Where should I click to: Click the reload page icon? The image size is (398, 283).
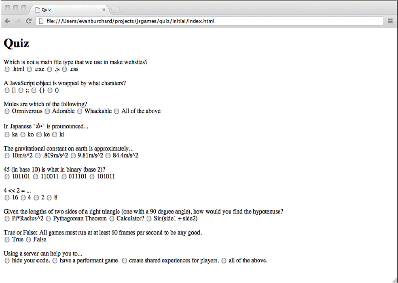(x=29, y=21)
